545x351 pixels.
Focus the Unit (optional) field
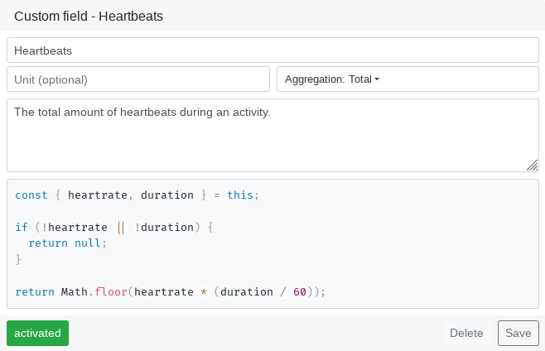pos(138,79)
